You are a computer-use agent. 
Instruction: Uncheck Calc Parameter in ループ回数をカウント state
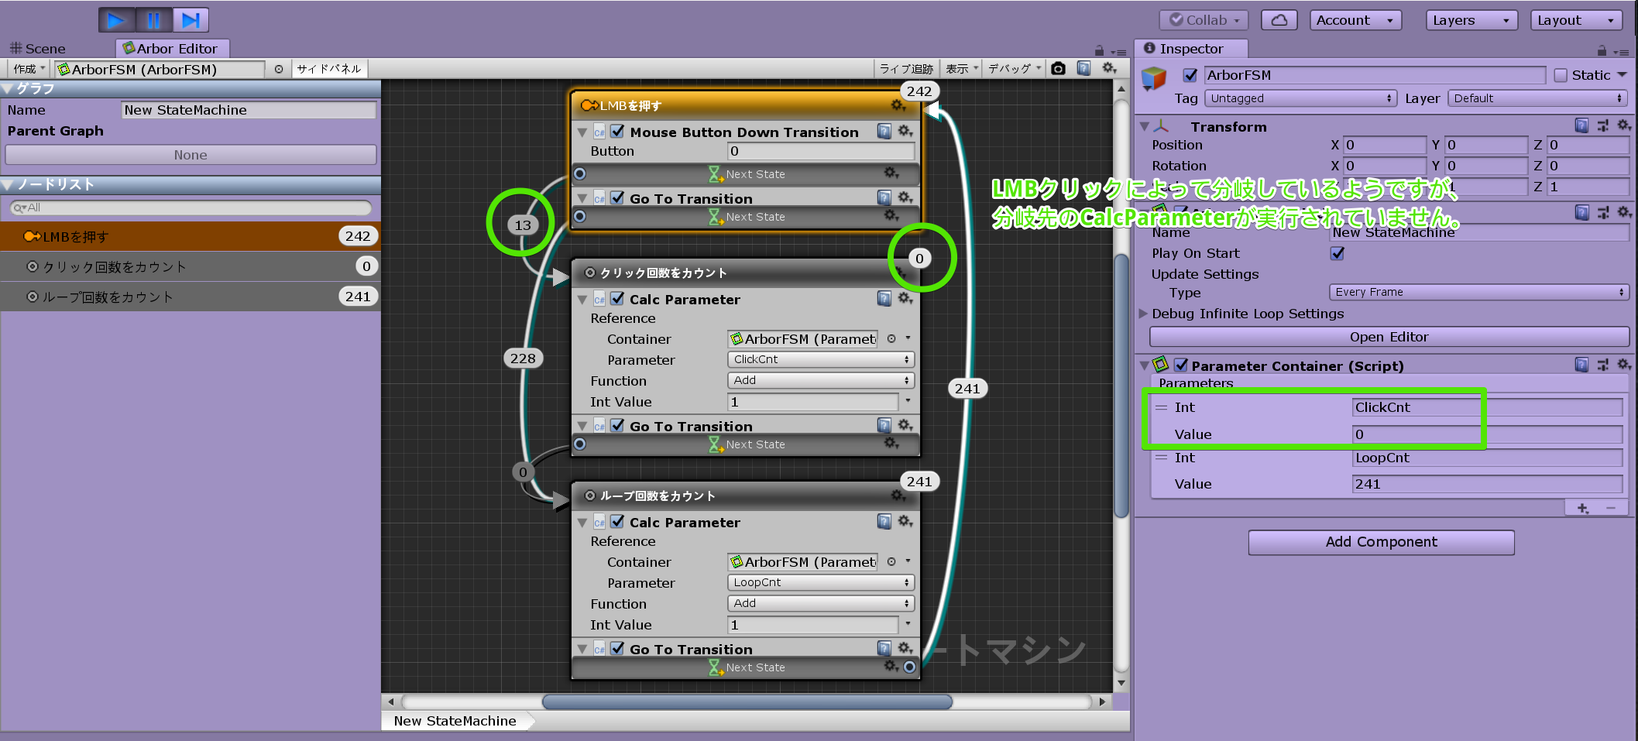[617, 522]
